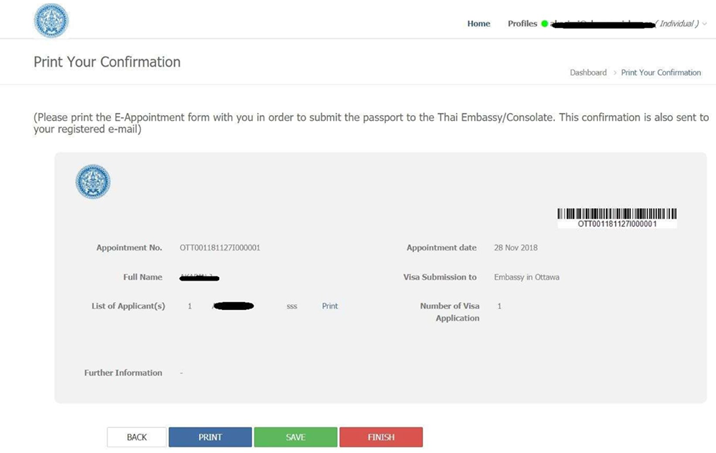Click the green SAVE button

296,437
